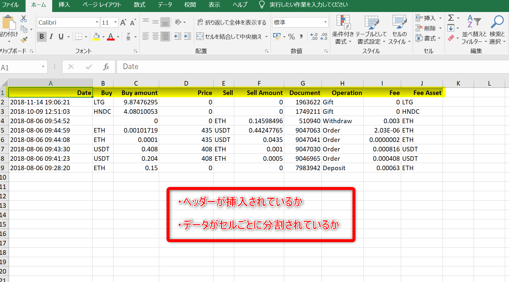Toggle Underline formatting
Viewport: 509px width, 282px height.
click(61, 37)
